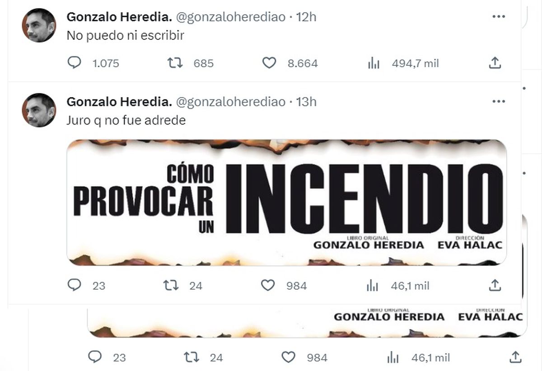Image resolution: width=542 pixels, height=371 pixels.
Task: Open more options on the 12h tweet
Action: click(498, 17)
